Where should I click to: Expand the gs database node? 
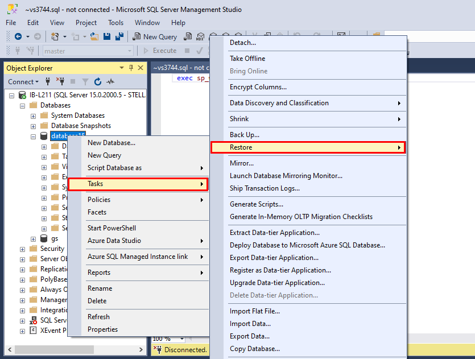[34, 239]
